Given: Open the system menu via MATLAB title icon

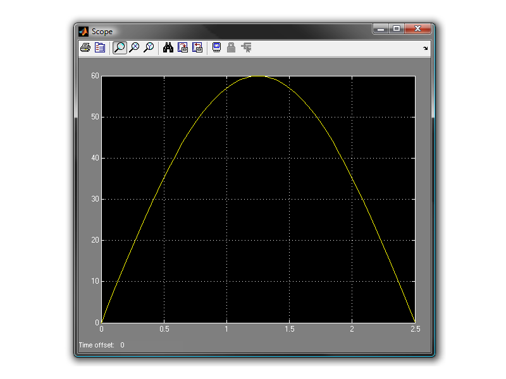Looking at the screenshot, I should click(83, 31).
